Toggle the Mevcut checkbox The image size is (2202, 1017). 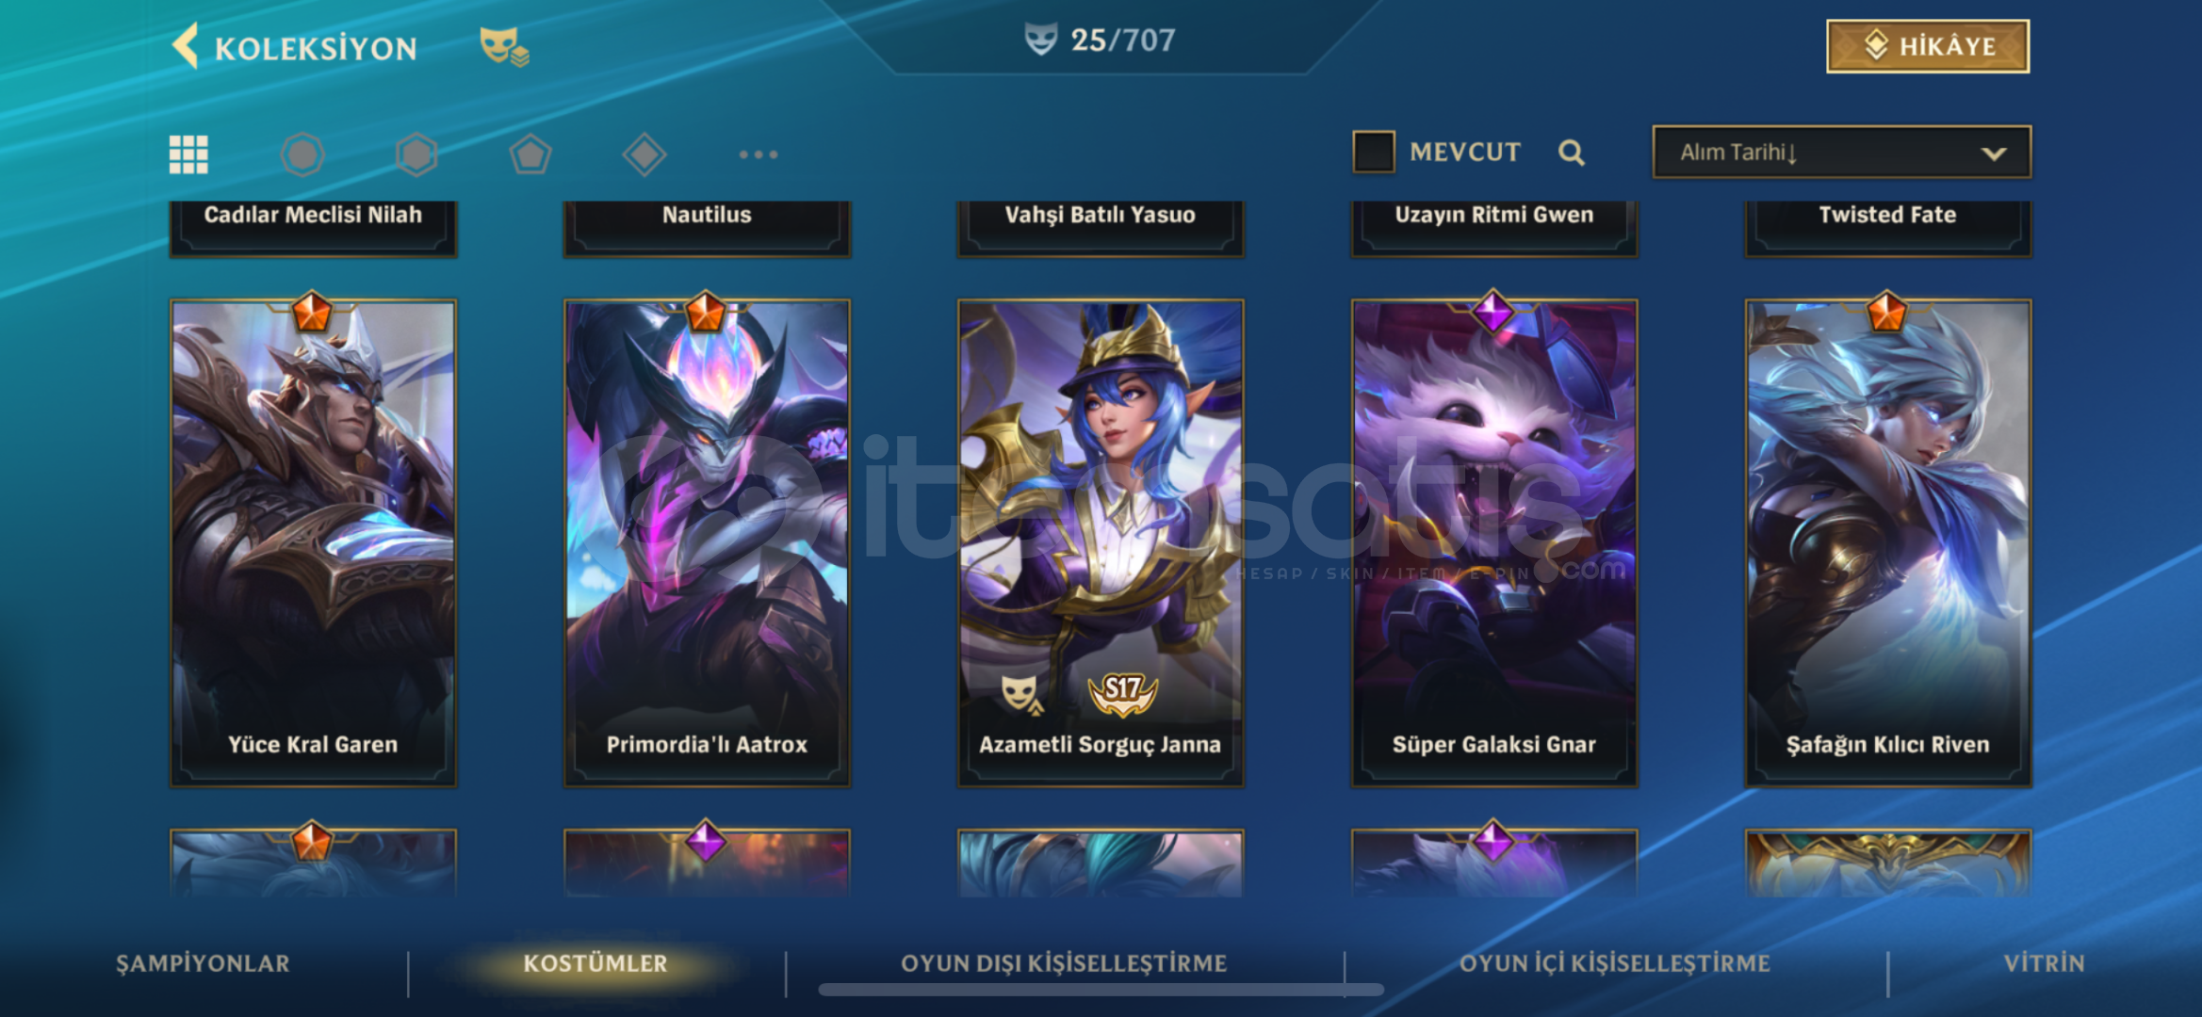click(1374, 152)
